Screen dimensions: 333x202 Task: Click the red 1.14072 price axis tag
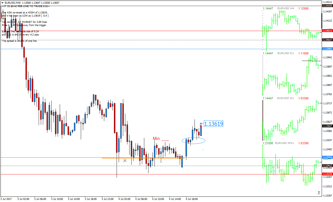coord(327,31)
